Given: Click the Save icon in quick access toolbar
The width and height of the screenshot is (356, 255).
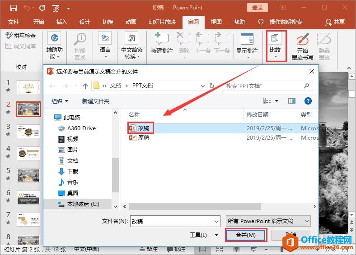Looking at the screenshot, I should (14, 8).
